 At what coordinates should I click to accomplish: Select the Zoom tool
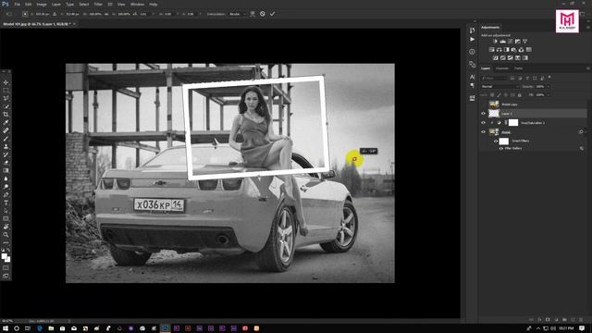pyautogui.click(x=6, y=235)
